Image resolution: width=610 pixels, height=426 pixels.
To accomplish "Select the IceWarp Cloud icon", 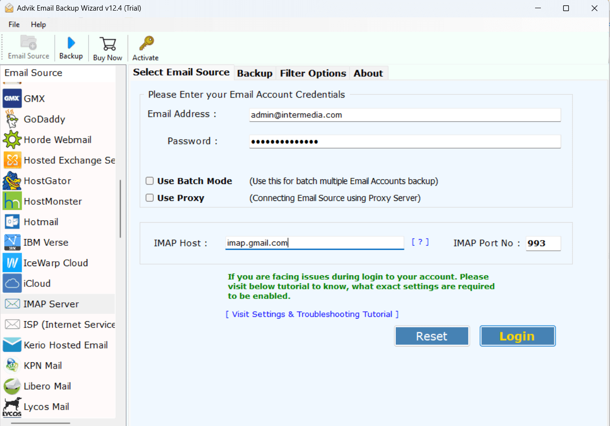I will click(12, 263).
